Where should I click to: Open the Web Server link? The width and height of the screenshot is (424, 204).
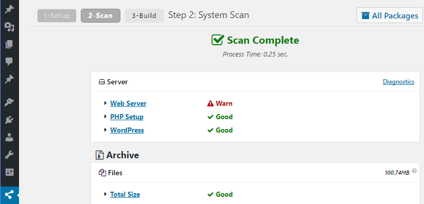(128, 103)
